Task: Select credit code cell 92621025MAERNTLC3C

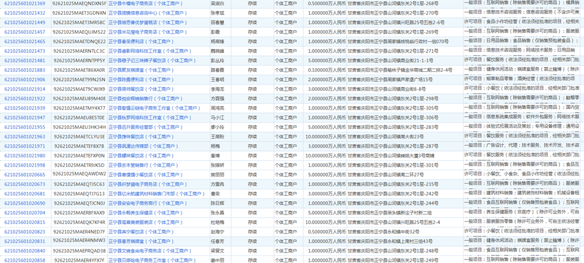Action: point(79,51)
